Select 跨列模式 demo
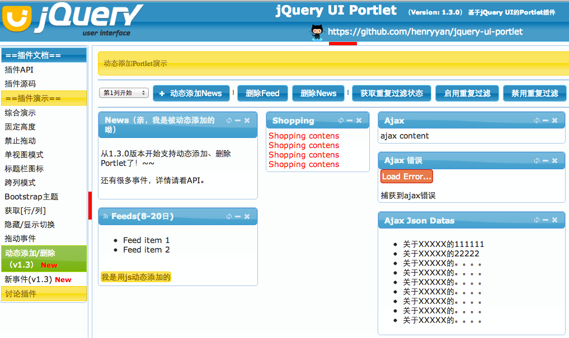The width and height of the screenshot is (569, 338). 20,183
